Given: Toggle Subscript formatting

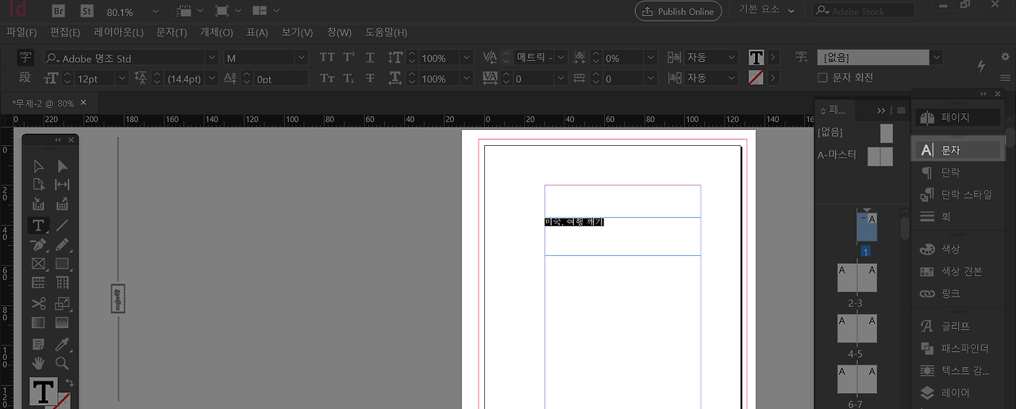Looking at the screenshot, I should point(349,78).
